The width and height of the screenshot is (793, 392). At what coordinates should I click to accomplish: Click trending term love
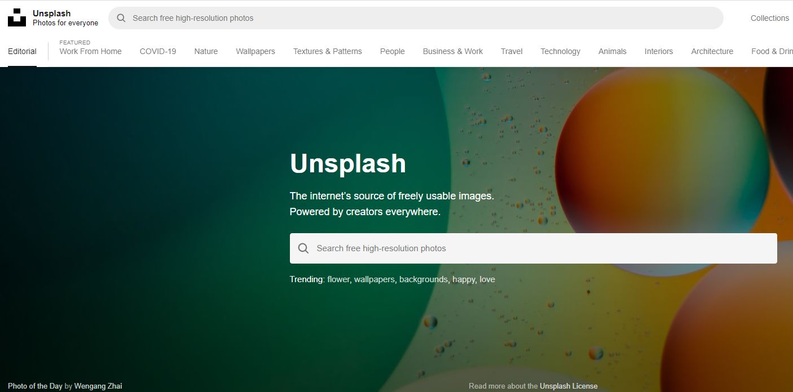pyautogui.click(x=487, y=279)
